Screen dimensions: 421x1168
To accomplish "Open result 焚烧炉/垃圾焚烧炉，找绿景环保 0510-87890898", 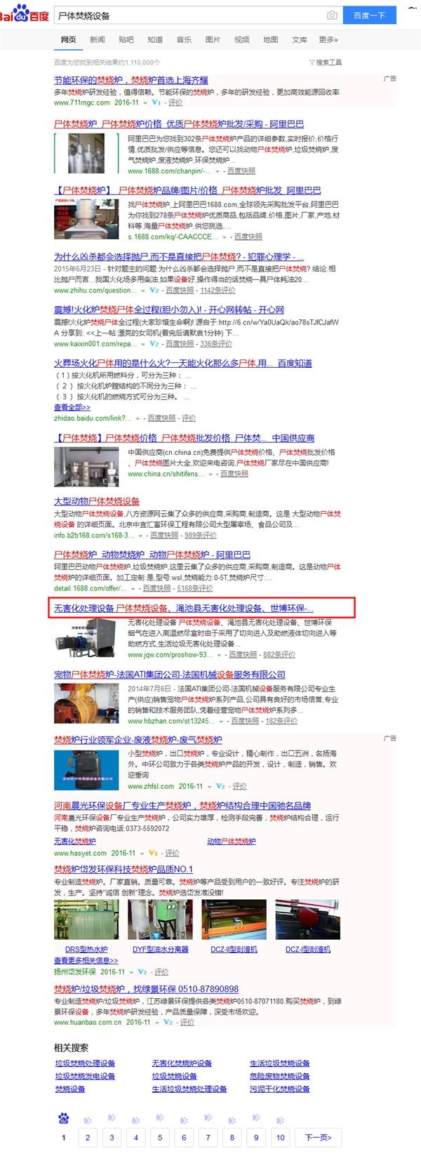I will pos(146,989).
